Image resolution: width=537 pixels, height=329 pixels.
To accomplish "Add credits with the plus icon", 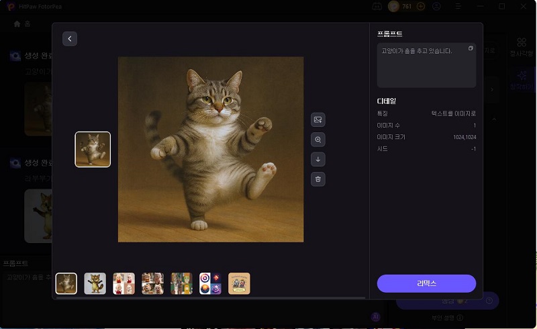I will coord(421,7).
